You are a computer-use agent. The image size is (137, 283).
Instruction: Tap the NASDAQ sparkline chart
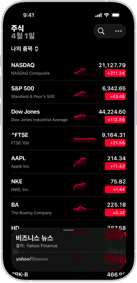[x=84, y=71]
